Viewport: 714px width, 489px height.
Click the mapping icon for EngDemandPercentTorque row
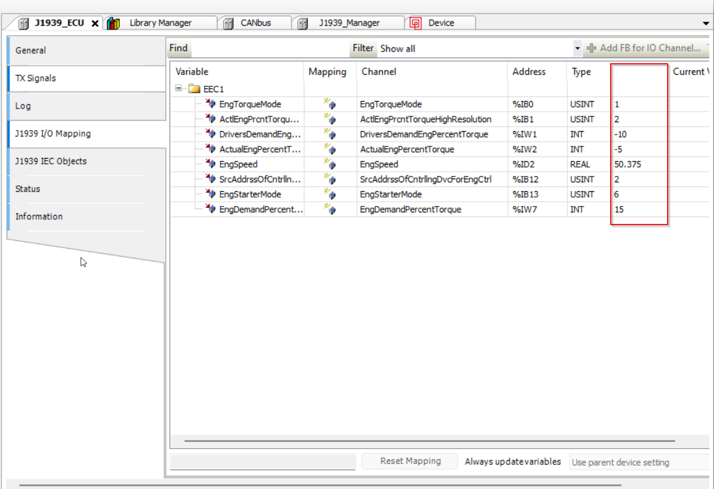330,209
